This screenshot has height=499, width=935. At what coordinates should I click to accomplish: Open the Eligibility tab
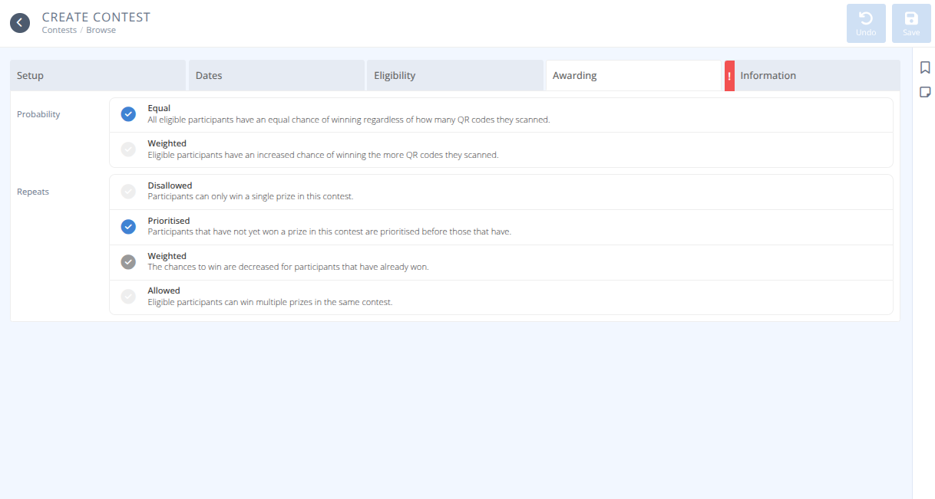click(455, 76)
